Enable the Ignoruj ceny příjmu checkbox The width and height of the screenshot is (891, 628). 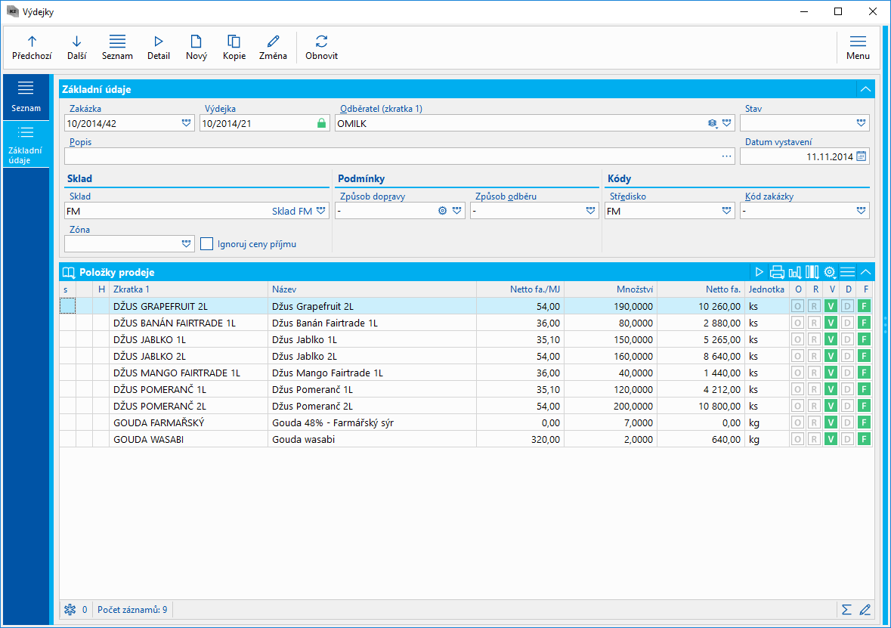[x=207, y=243]
